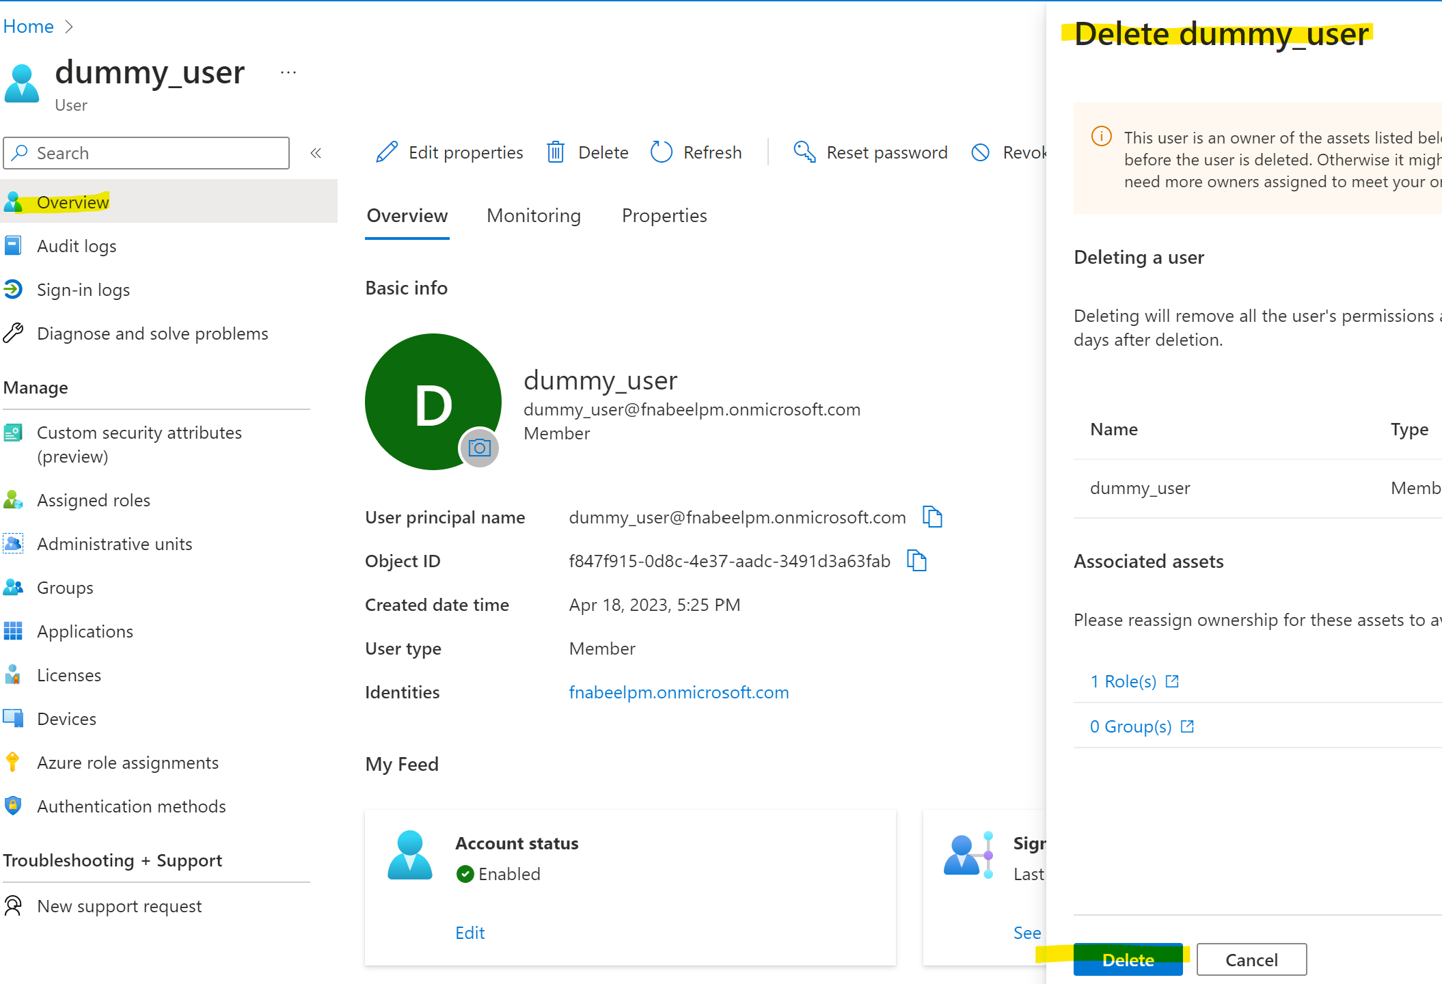
Task: Confirm deletion with the blue Delete button
Action: (1128, 959)
